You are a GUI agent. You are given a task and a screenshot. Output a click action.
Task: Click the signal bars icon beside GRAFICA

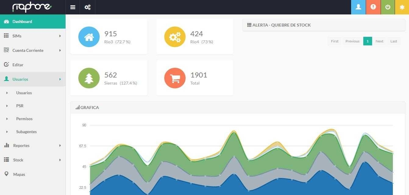[x=77, y=108]
